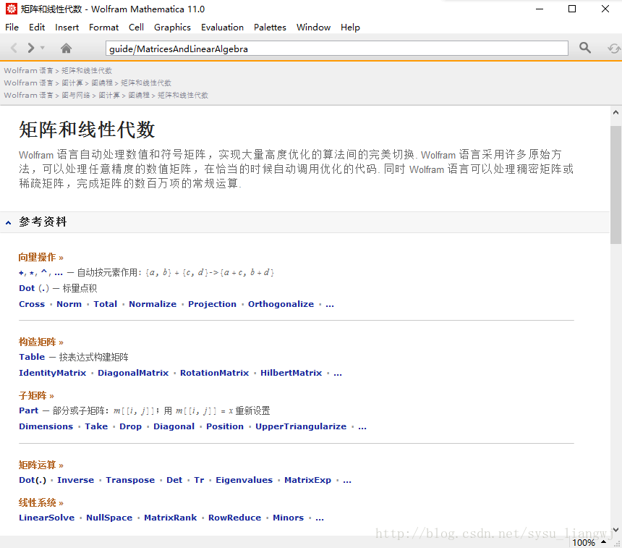Click the top-level 矩阵和线性代数 breadcrumb
The width and height of the screenshot is (622, 548).
(87, 71)
